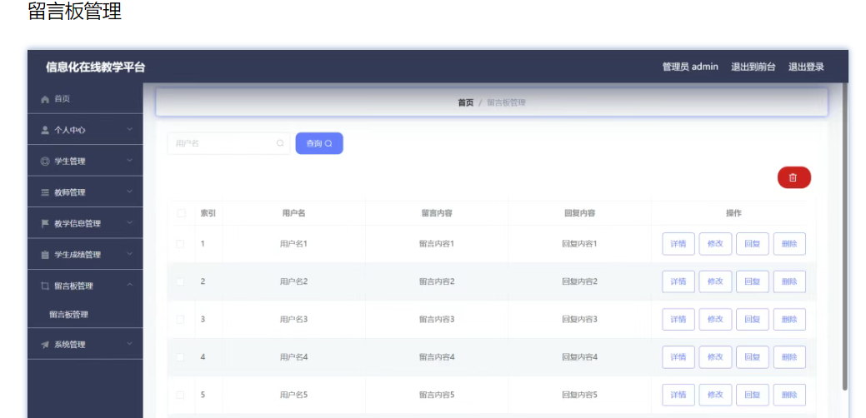
Task: Click the 教师管理 list icon
Action: pos(45,192)
